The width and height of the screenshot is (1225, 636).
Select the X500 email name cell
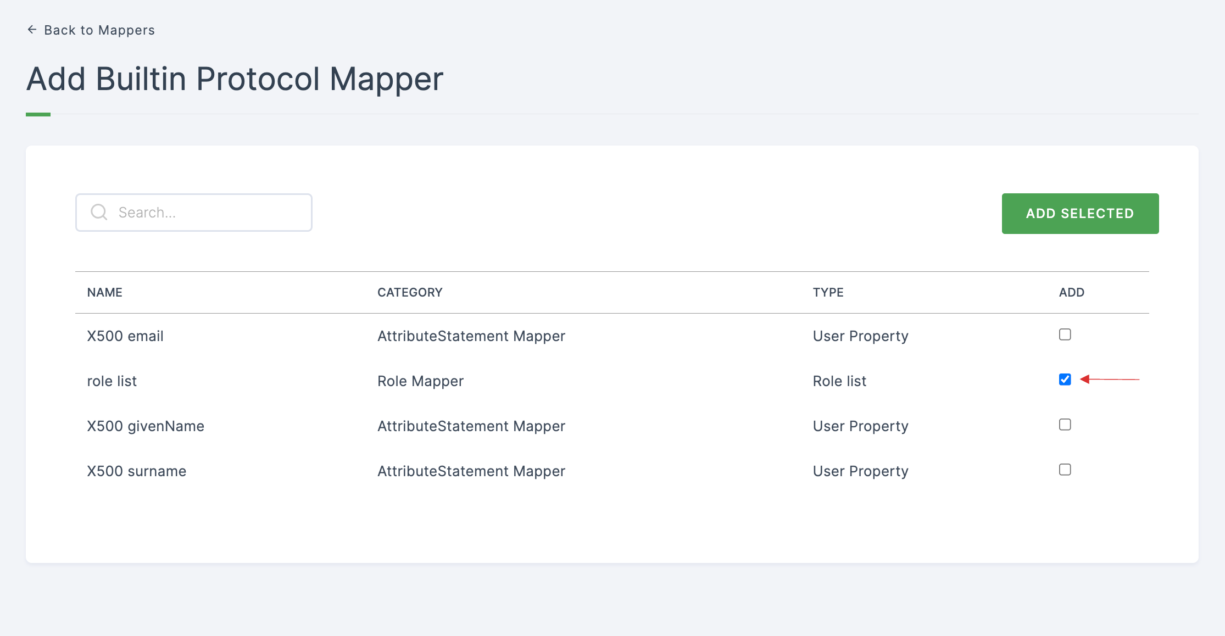[x=125, y=336]
